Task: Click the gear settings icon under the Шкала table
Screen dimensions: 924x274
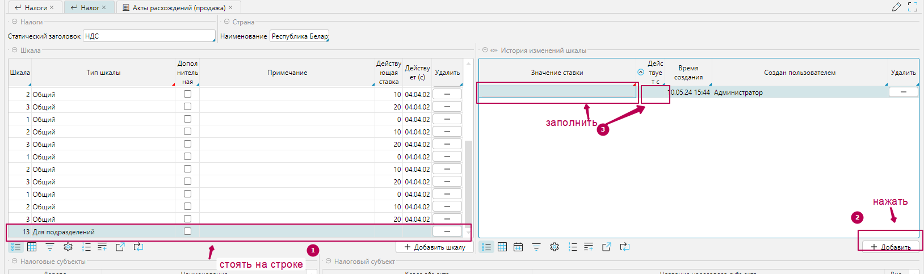Action: (68, 247)
